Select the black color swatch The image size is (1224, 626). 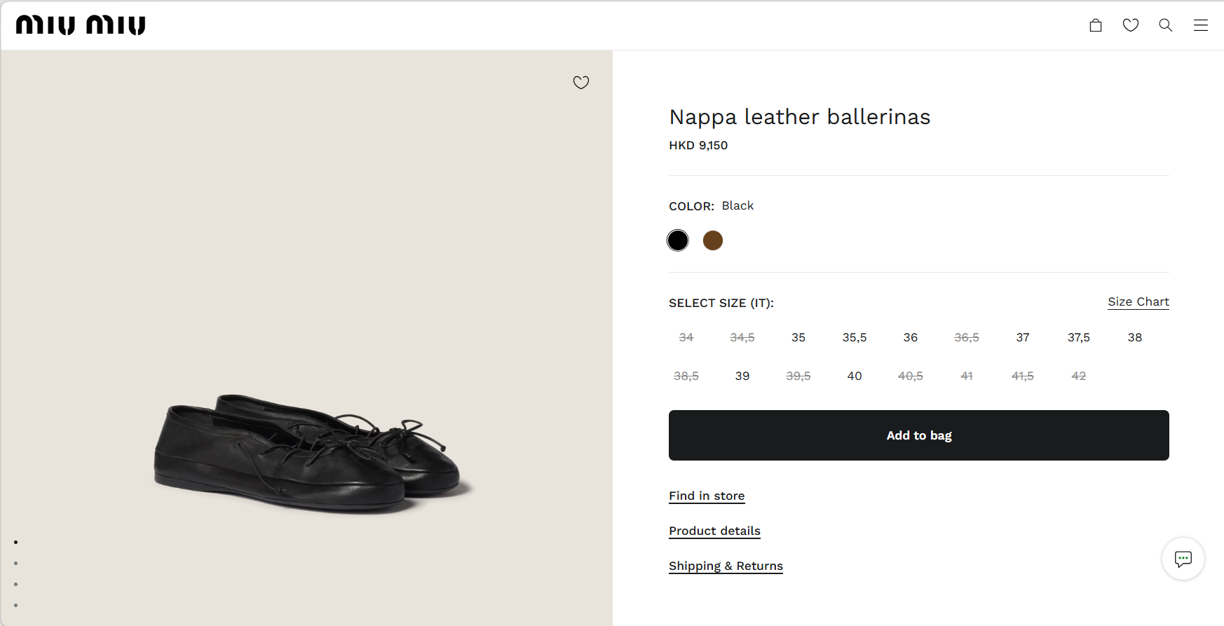[x=678, y=240]
